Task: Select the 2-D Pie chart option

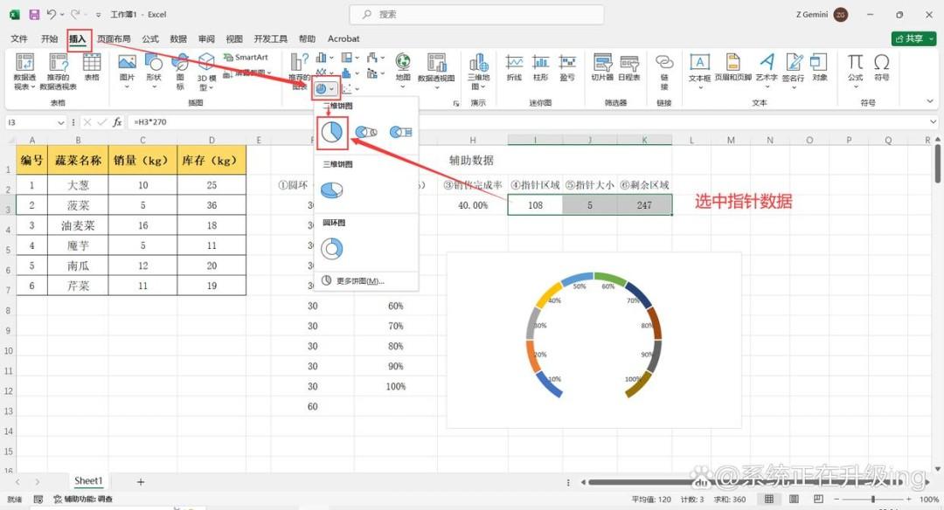Action: click(332, 133)
